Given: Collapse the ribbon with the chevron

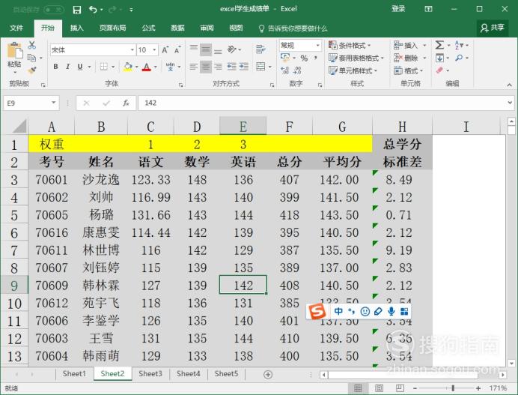Looking at the screenshot, I should click(x=510, y=85).
